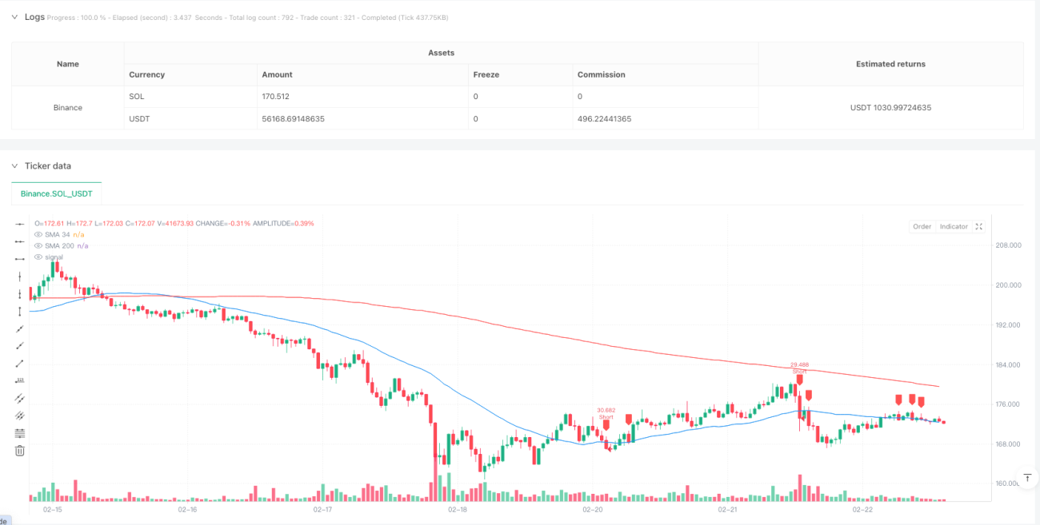Screen dimensions: 1040x525
Task: Select the vertical straight line tool
Action: (20, 276)
